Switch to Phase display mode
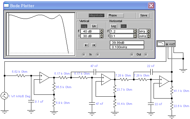This screenshot has height=119, width=190. (x=116, y=15)
